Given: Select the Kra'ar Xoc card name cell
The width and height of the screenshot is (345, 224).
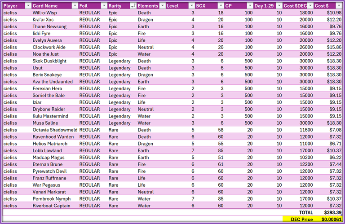Looking at the screenshot, I should [55, 20].
